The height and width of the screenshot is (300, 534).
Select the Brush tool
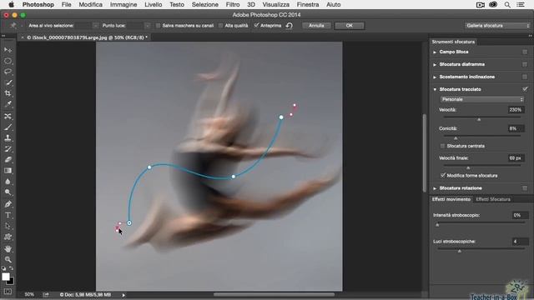[x=8, y=127]
